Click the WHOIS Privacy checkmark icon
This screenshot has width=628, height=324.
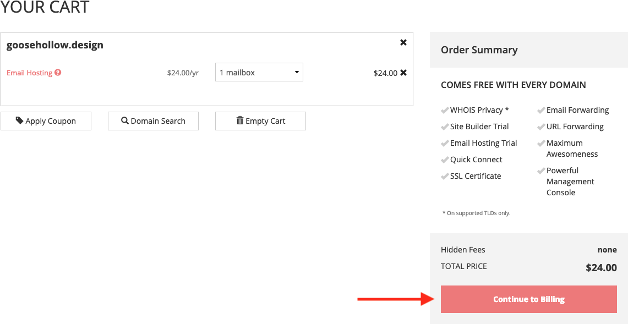tap(444, 111)
